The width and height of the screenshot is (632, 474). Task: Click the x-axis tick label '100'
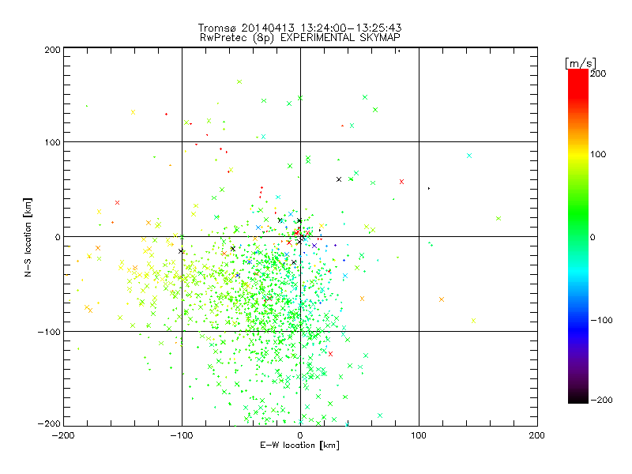(x=419, y=435)
